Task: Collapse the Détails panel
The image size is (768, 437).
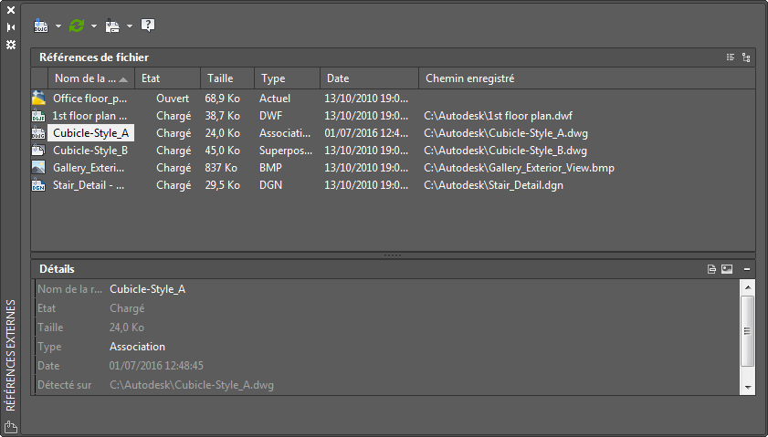Action: [747, 269]
